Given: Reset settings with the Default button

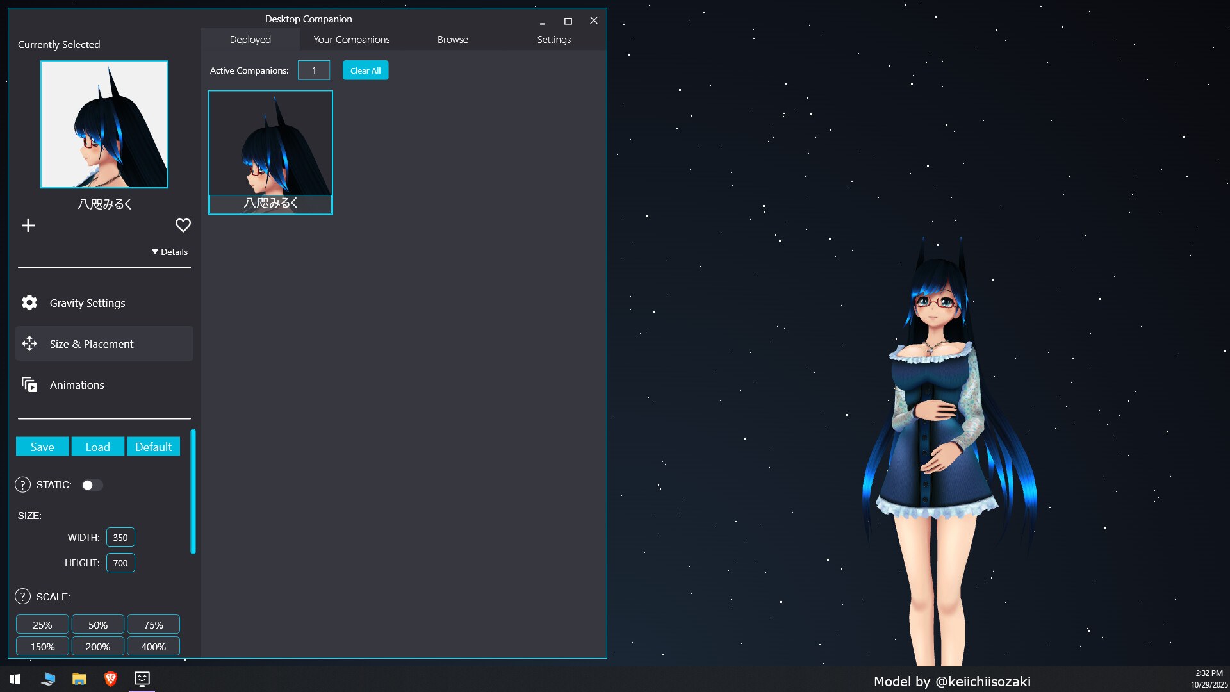Looking at the screenshot, I should coord(153,446).
